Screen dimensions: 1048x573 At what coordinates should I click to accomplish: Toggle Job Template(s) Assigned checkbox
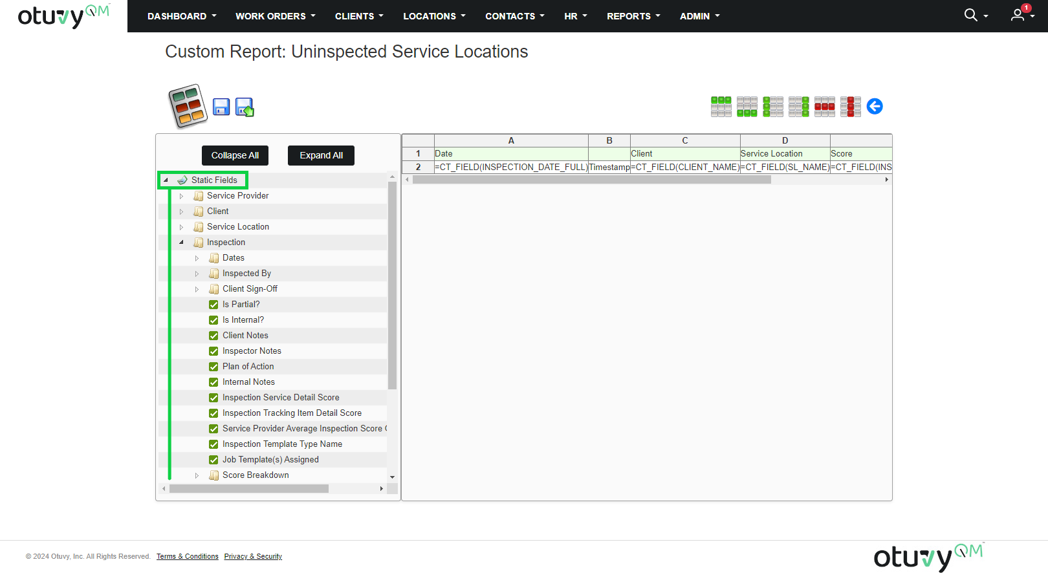[213, 460]
